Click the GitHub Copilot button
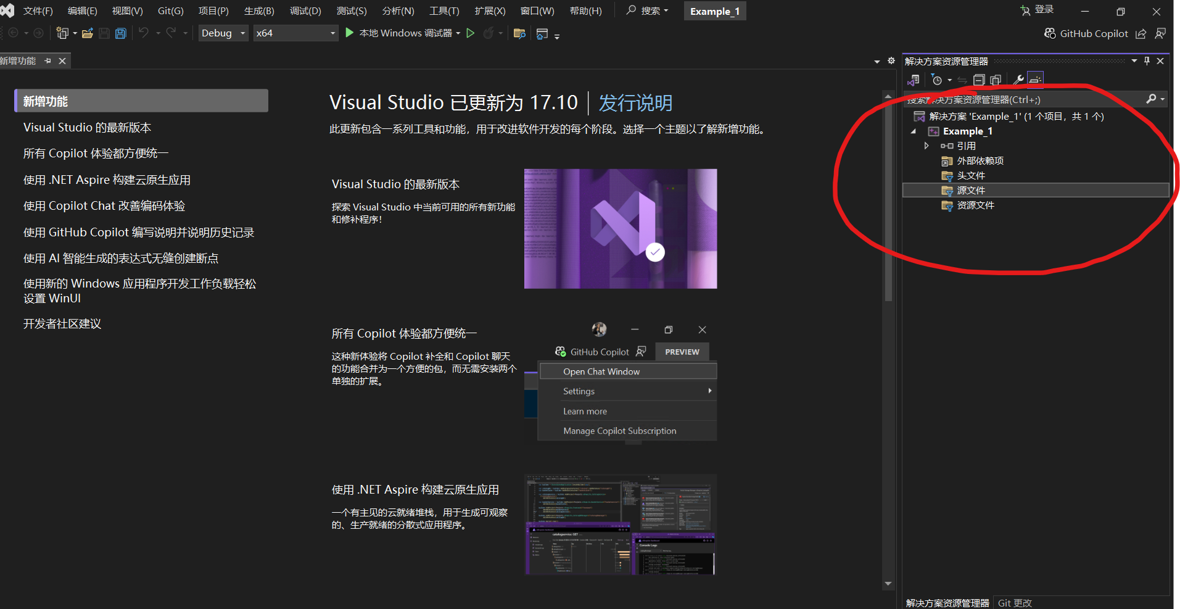This screenshot has width=1180, height=609. pyautogui.click(x=1086, y=33)
